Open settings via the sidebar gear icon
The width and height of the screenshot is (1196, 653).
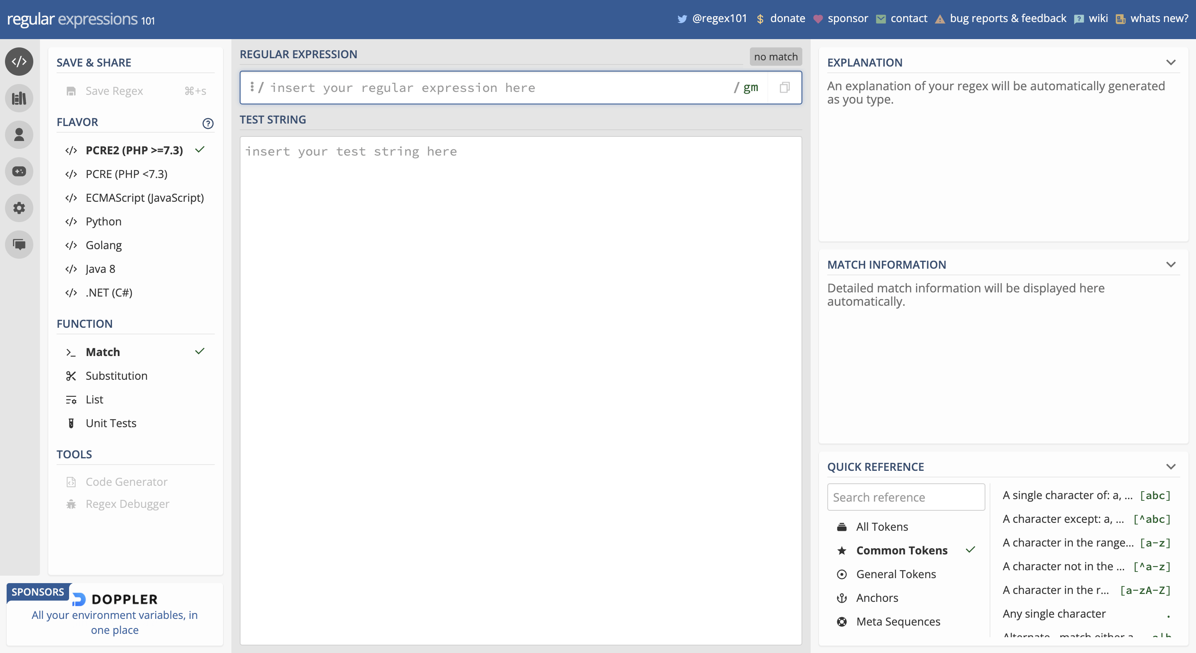(x=19, y=208)
